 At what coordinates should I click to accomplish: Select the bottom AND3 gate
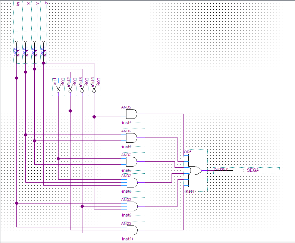tap(131, 230)
